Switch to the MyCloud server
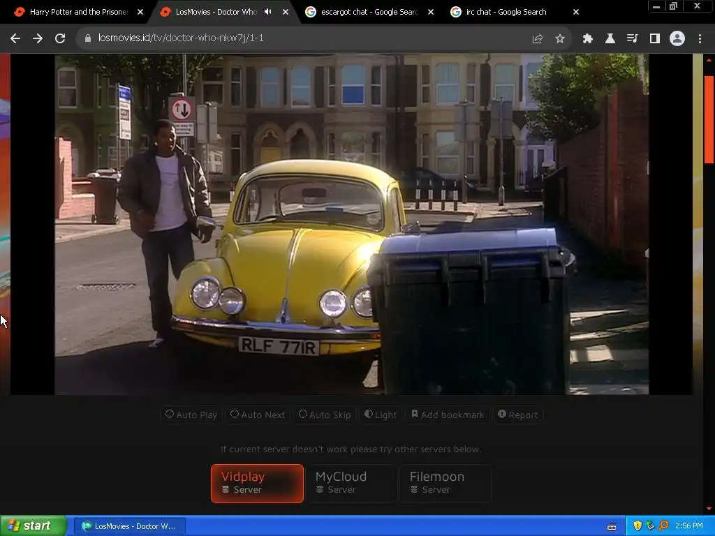This screenshot has height=536, width=715. point(351,484)
